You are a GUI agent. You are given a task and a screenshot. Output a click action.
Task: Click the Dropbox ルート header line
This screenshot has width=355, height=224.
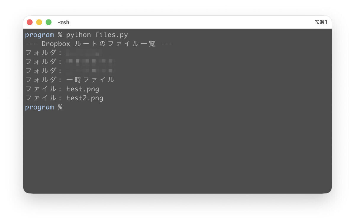(99, 44)
